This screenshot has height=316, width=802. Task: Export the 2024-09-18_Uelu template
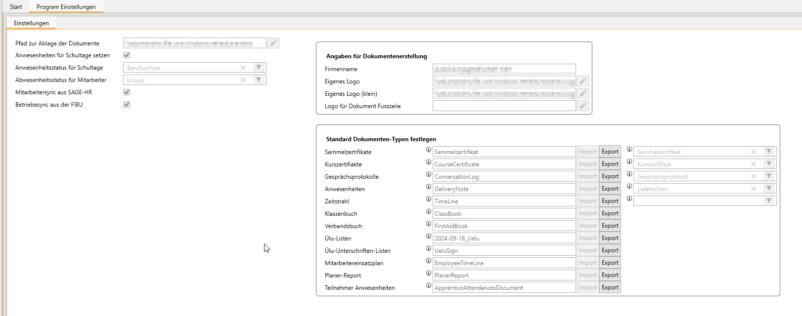[610, 238]
